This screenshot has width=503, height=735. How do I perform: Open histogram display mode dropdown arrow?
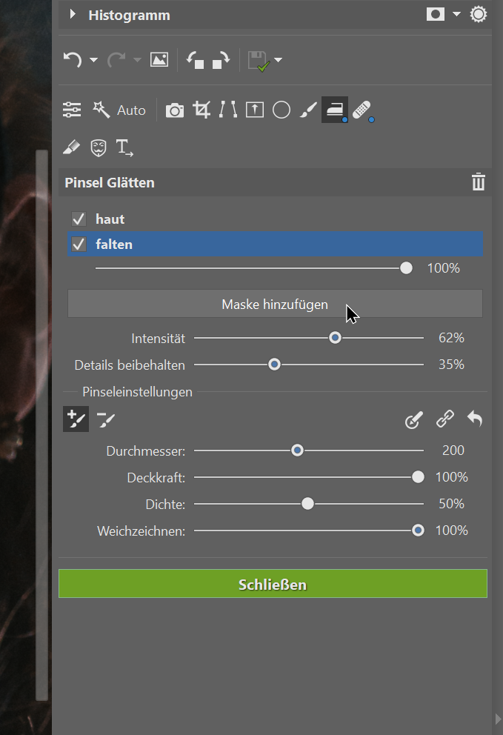(456, 15)
